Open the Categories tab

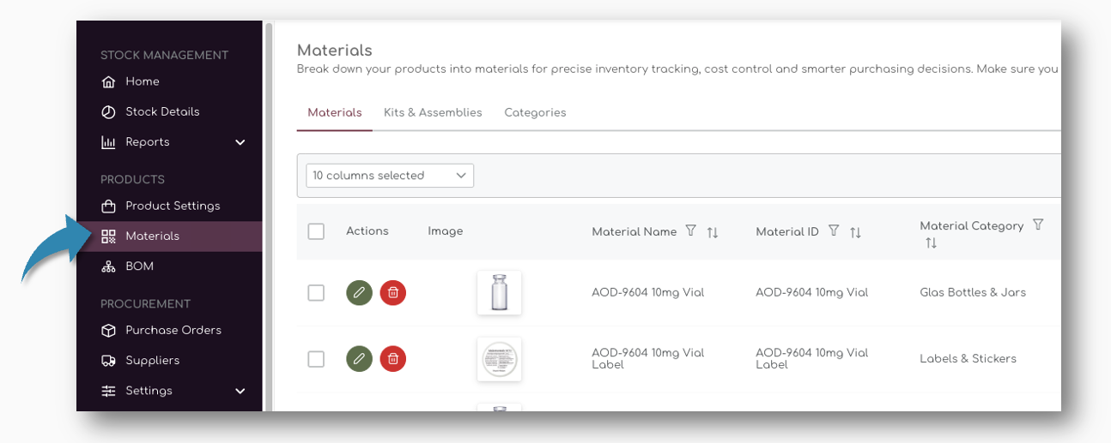[x=535, y=112]
